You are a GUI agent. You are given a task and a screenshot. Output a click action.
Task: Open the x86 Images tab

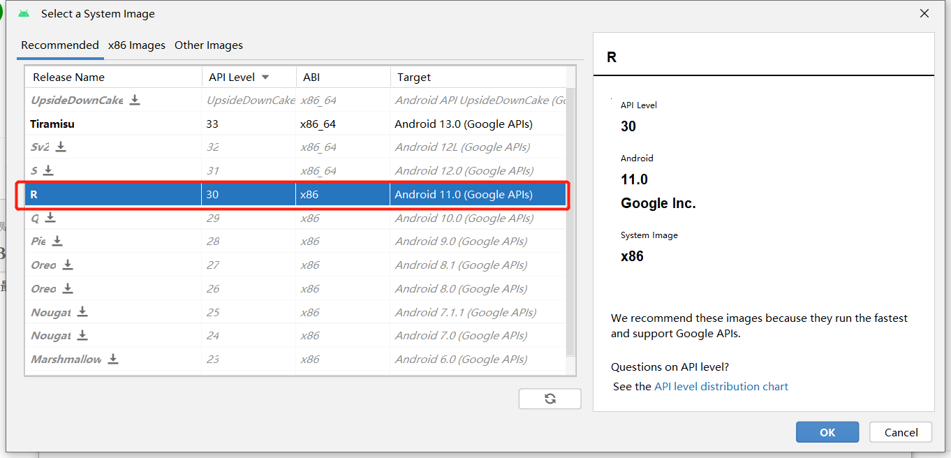137,45
